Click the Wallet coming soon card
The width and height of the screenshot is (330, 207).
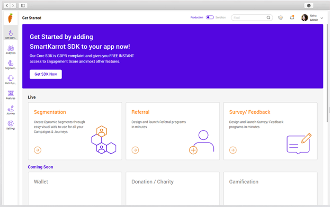click(x=75, y=188)
